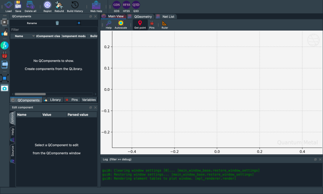
Task: Open the Help vertical tab in Edit component
Action: pos(12,134)
